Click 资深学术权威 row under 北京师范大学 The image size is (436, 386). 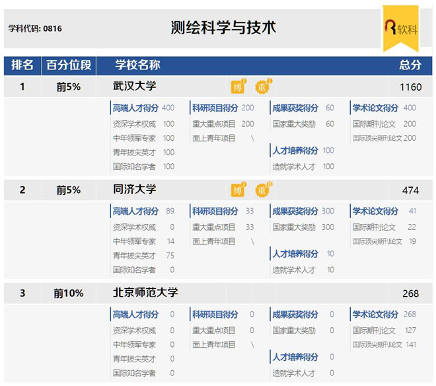pyautogui.click(x=143, y=330)
